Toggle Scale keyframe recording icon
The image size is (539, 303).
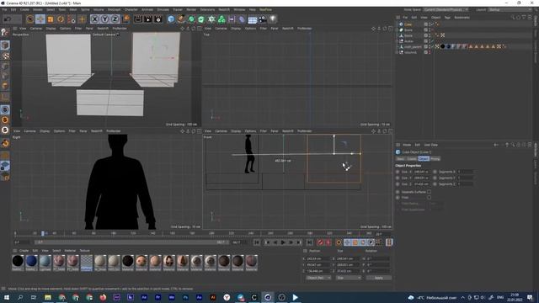355,242
